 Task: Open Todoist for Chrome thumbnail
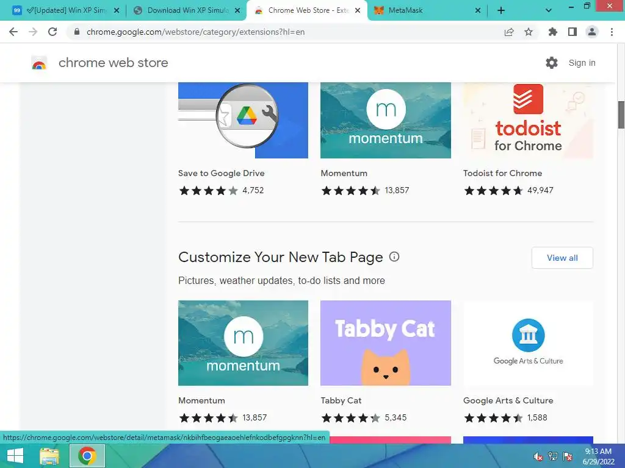[x=528, y=120]
